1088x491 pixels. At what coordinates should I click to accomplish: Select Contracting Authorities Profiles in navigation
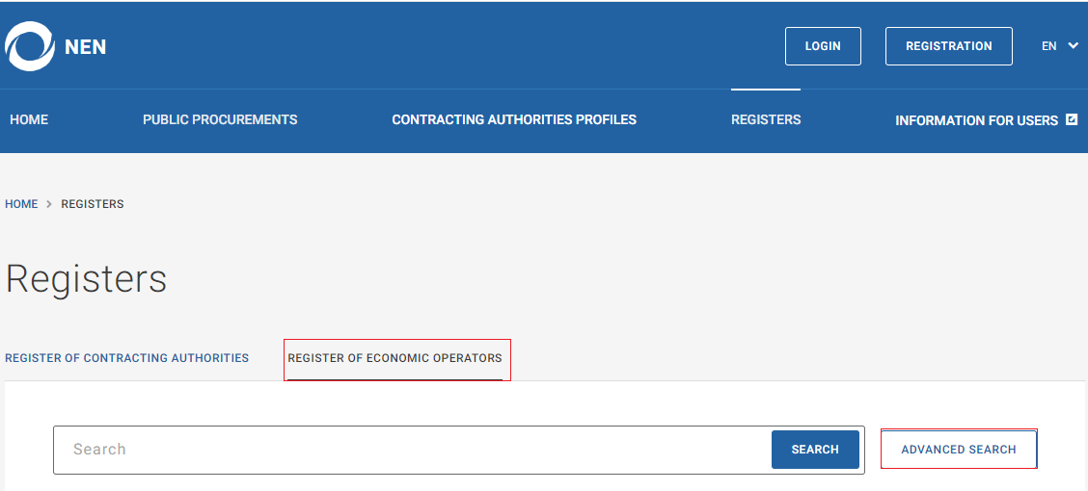point(514,120)
